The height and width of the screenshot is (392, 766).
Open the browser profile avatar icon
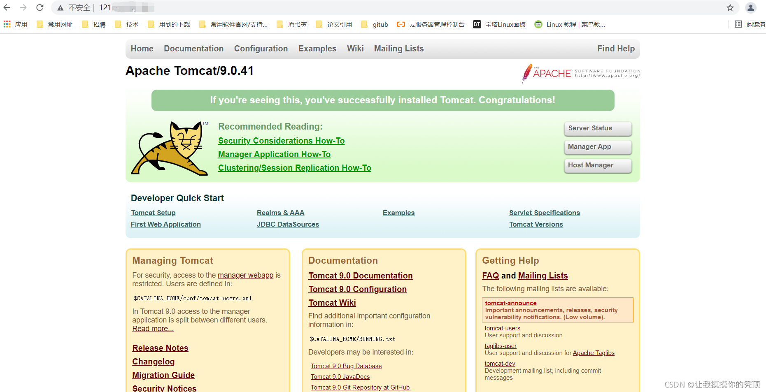click(x=751, y=7)
